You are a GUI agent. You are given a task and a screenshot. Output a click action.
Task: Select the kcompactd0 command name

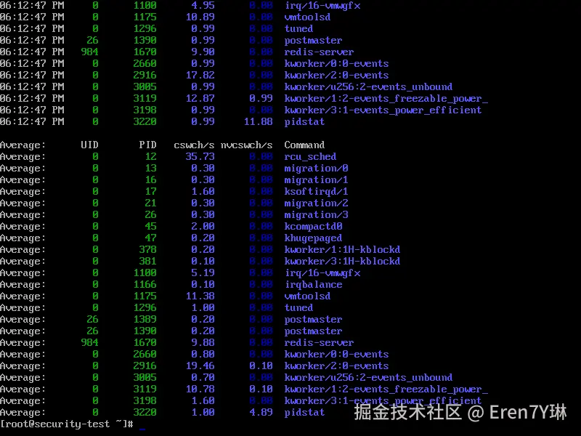pos(313,226)
